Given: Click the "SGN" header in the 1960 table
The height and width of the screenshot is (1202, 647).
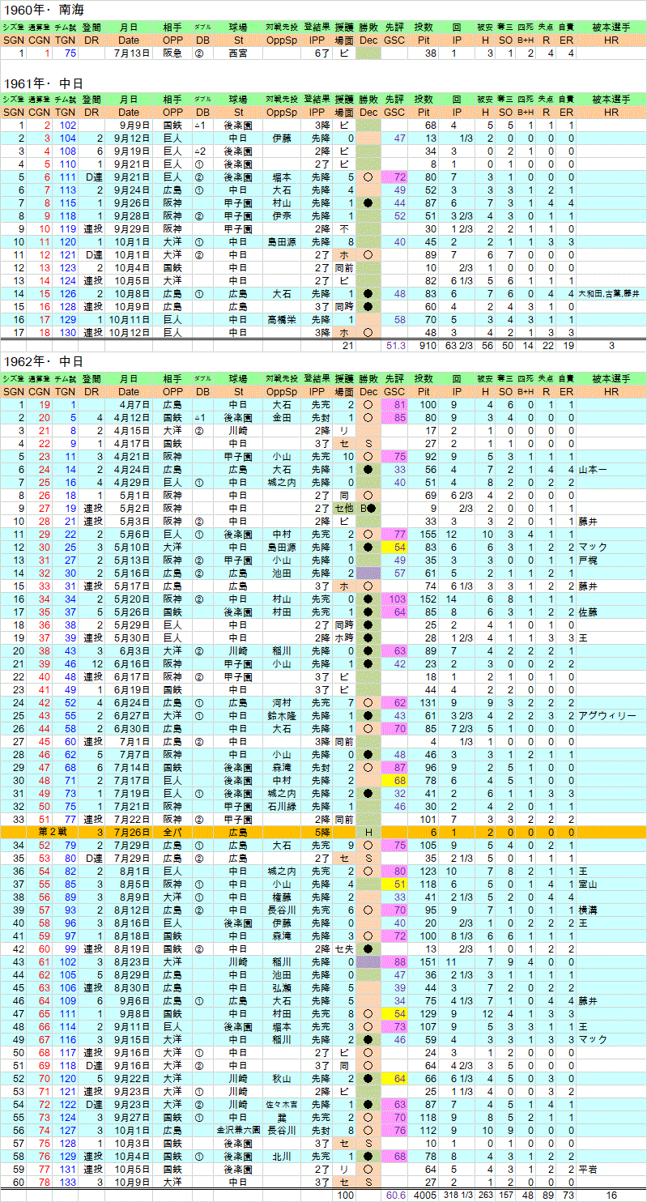Looking at the screenshot, I should coord(12,40).
